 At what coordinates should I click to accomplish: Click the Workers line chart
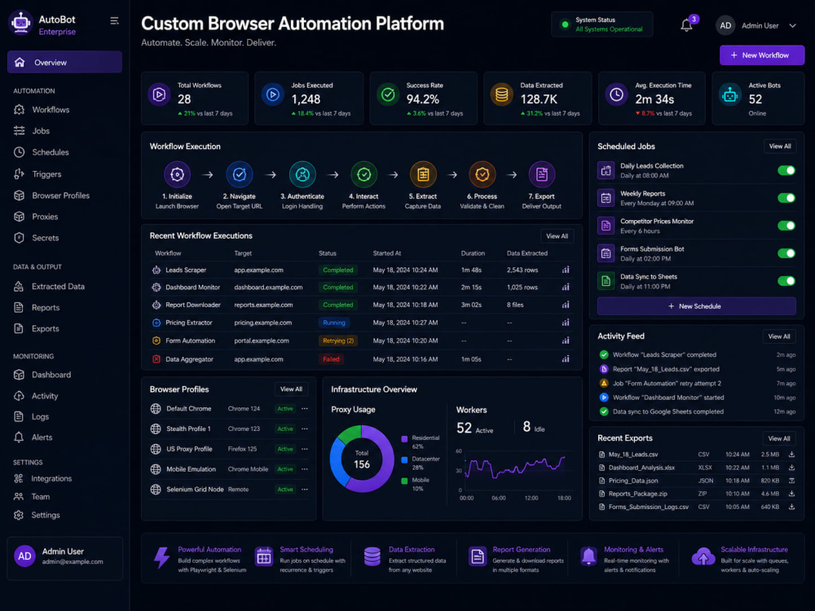point(515,467)
